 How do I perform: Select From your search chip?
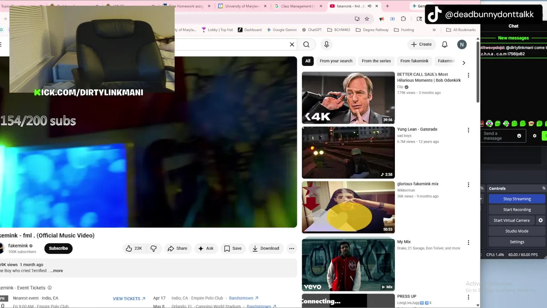click(x=336, y=61)
